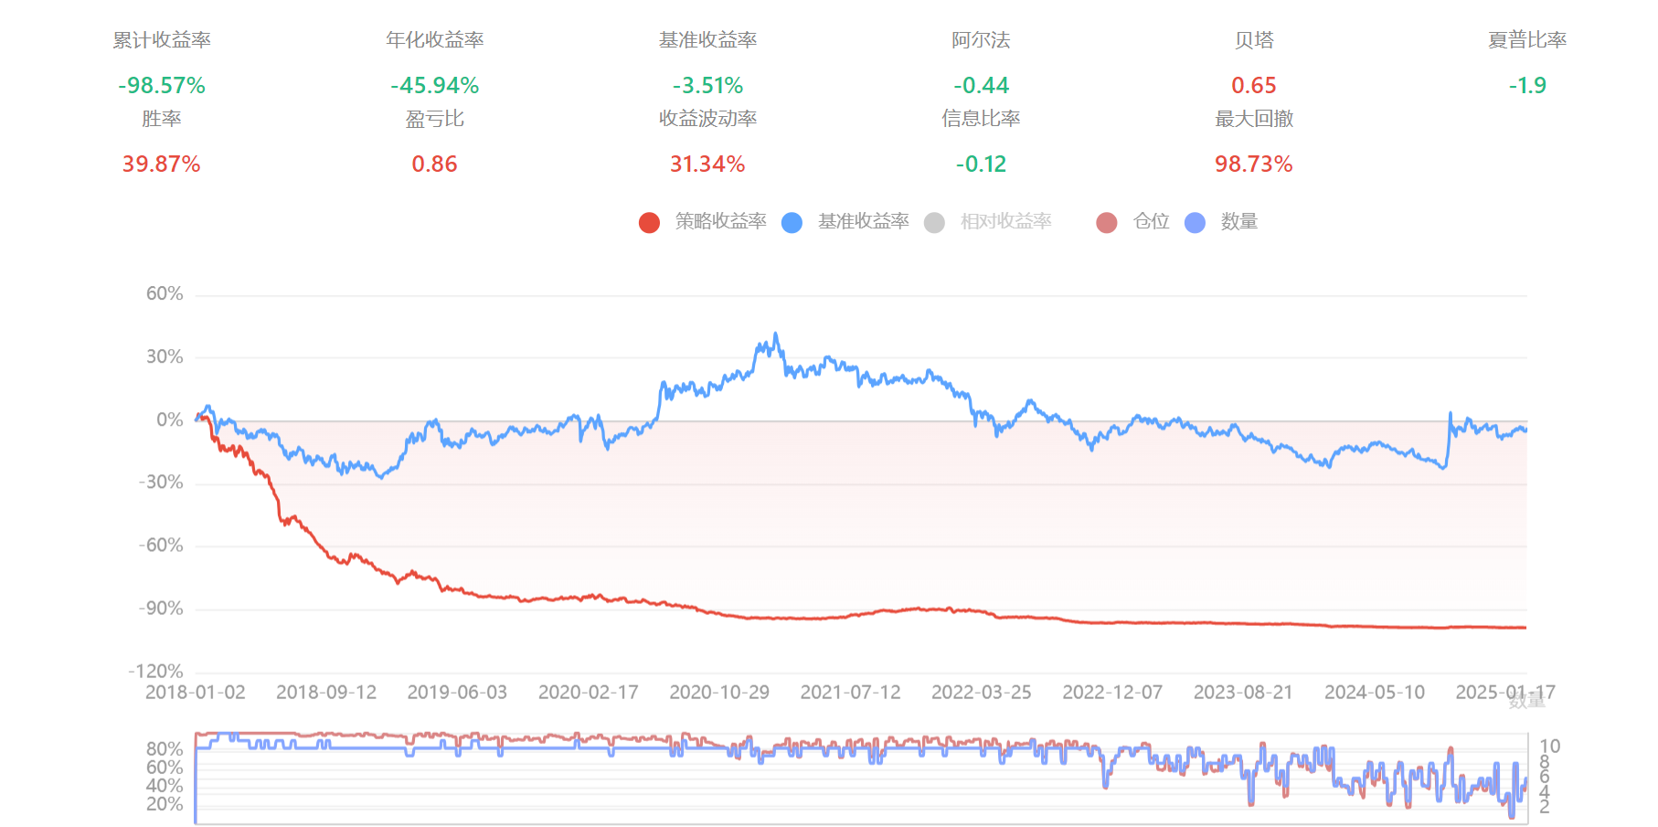Enable the grayed-out 相对收益率 series label
This screenshot has height=827, width=1658.
(1005, 221)
